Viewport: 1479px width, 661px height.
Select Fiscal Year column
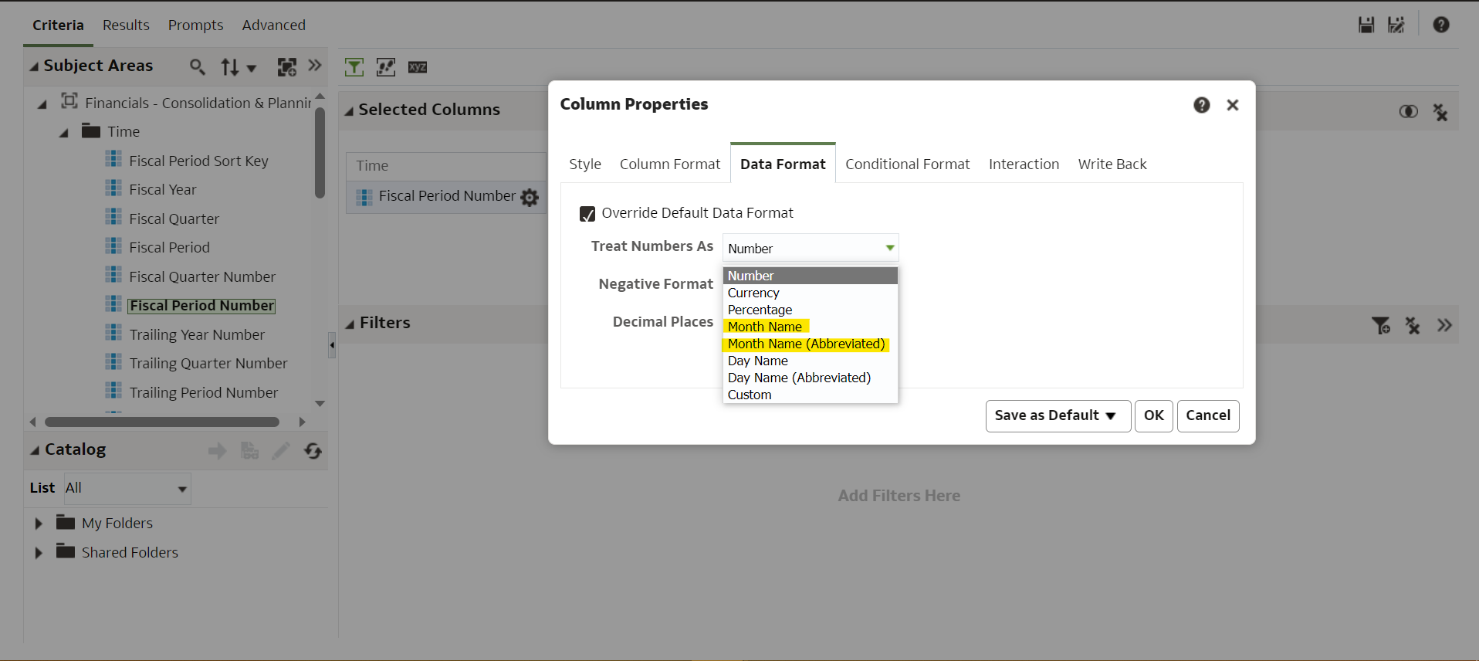pos(163,190)
